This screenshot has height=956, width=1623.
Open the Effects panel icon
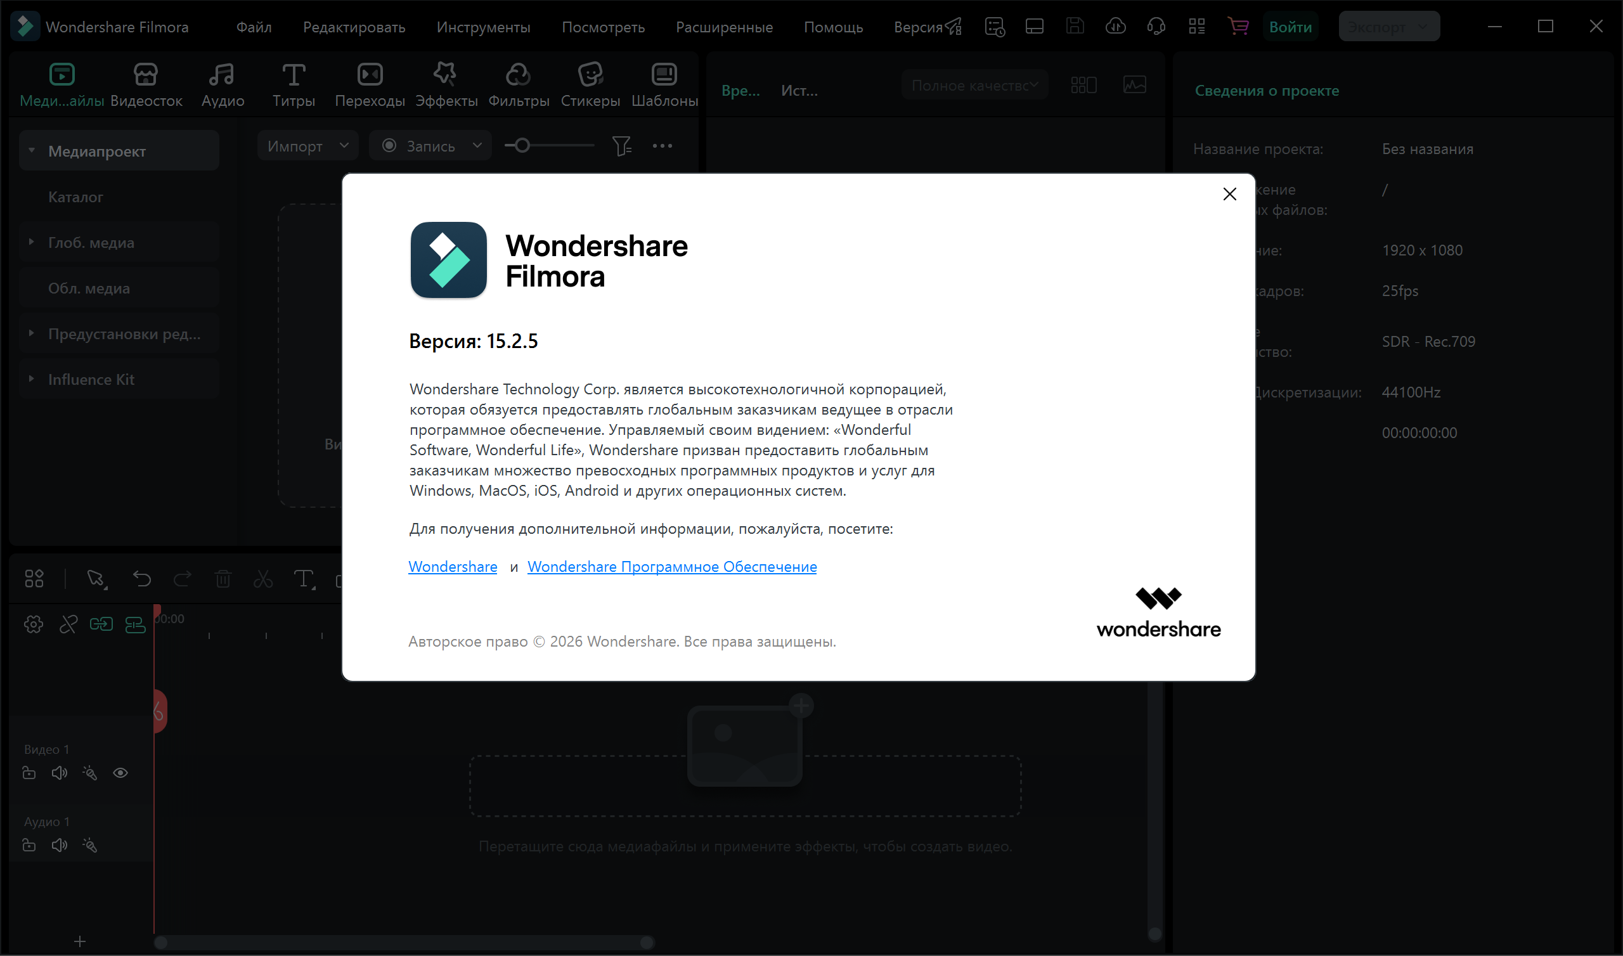[x=446, y=75]
